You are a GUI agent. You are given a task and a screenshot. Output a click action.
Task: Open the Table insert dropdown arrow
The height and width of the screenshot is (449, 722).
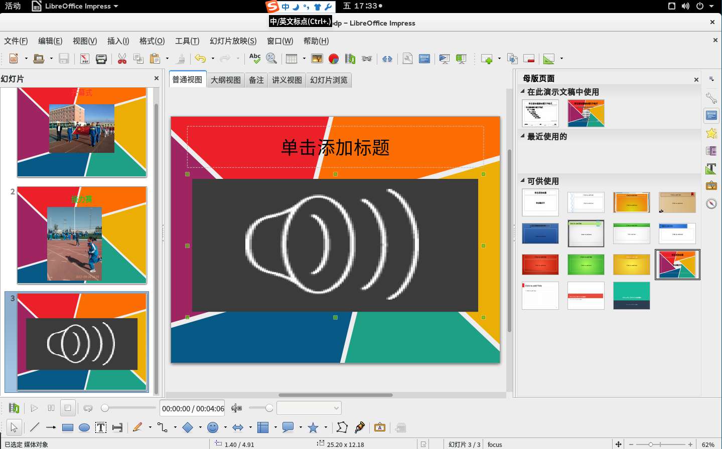pyautogui.click(x=304, y=59)
